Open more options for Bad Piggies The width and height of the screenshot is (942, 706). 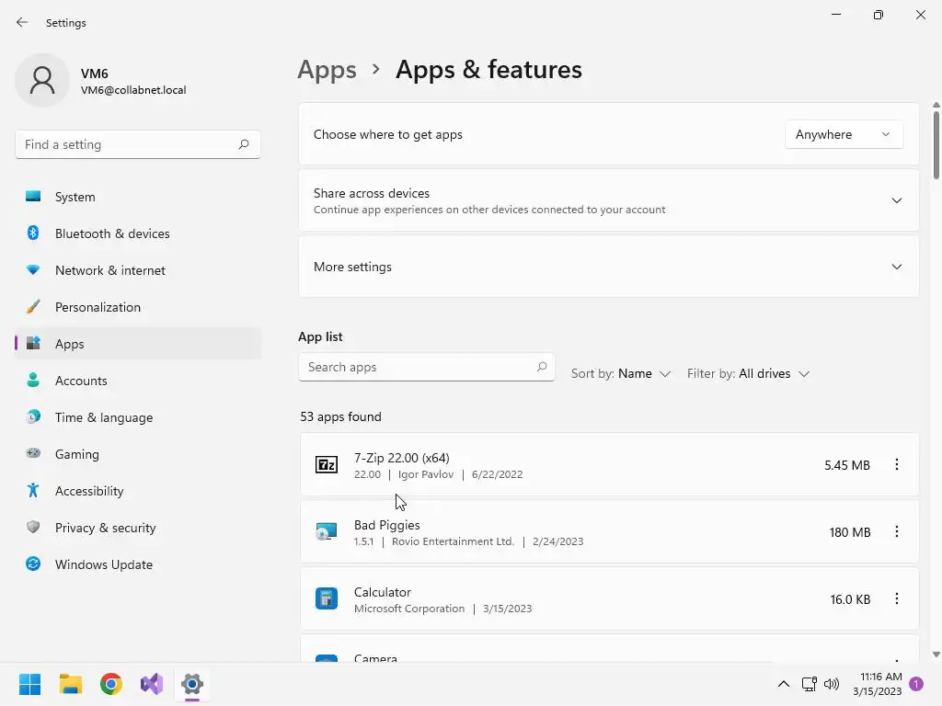[897, 532]
